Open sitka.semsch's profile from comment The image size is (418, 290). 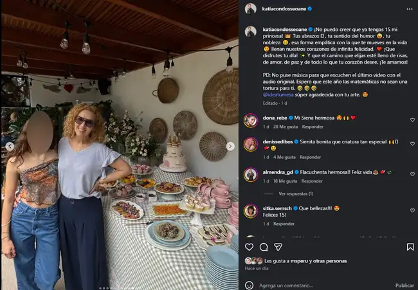click(277, 208)
